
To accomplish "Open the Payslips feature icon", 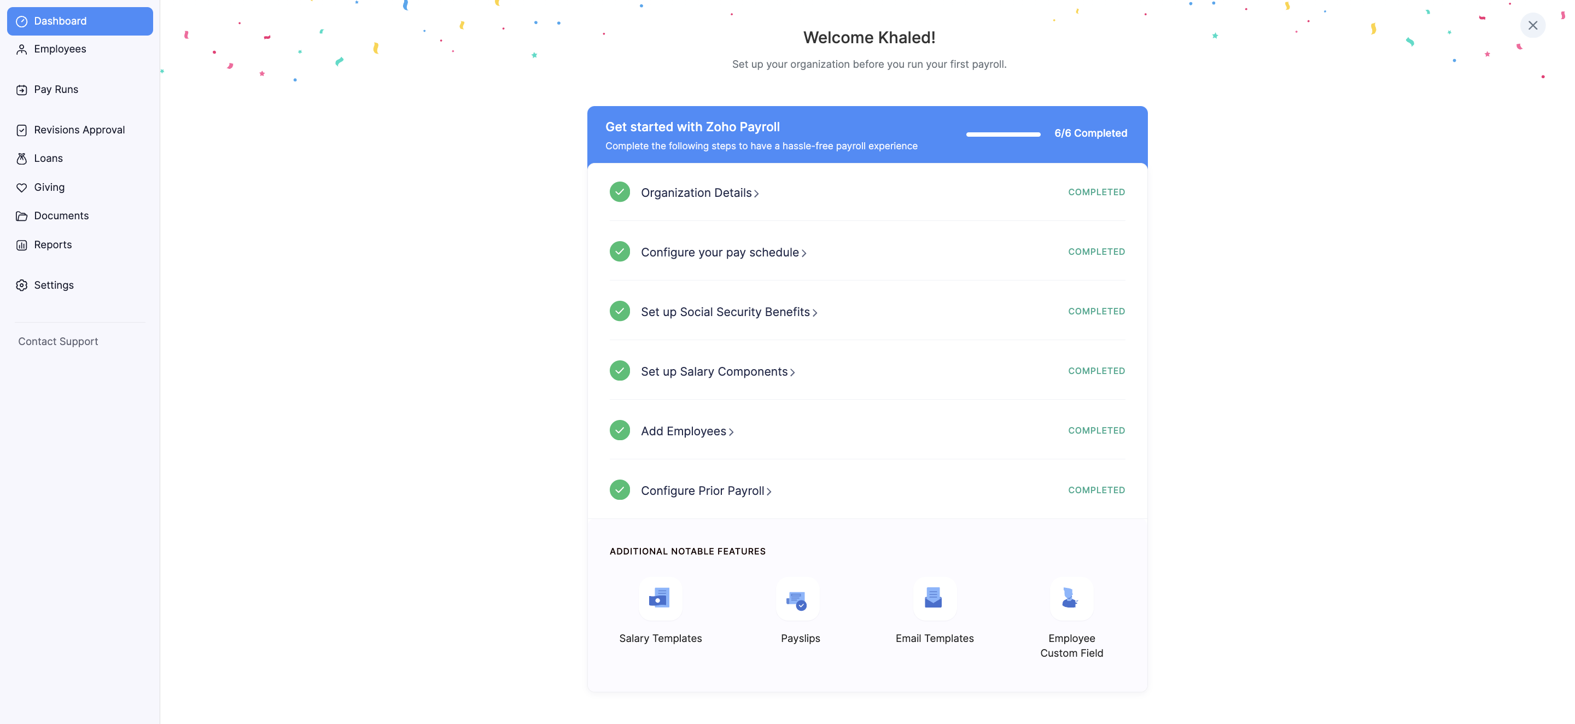I will coord(797,598).
